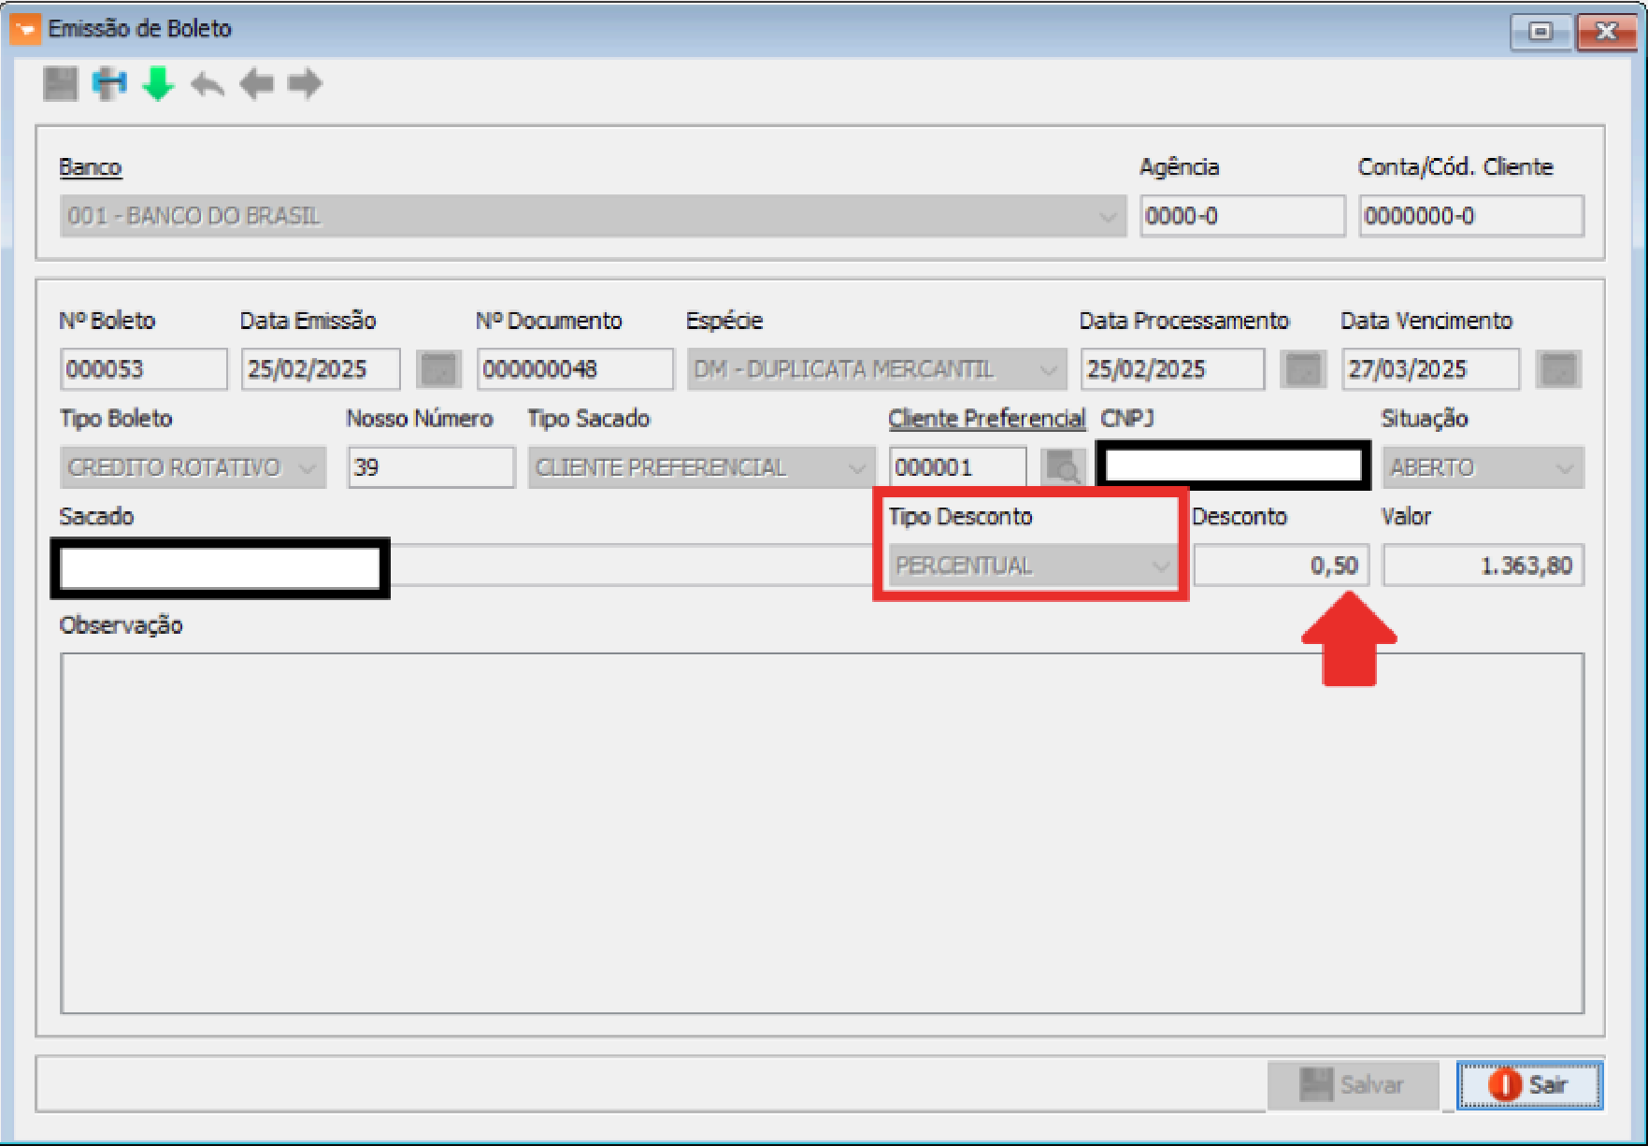Open the Data Emissão calendar picker

point(438,369)
